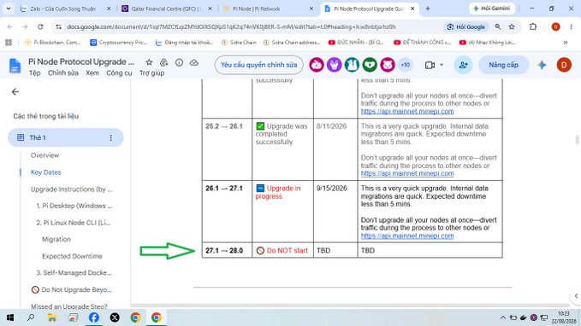Screen dimensions: 581x326
Task: Click Yêu cầu quyền chỉnh sửa button
Action: pos(258,65)
